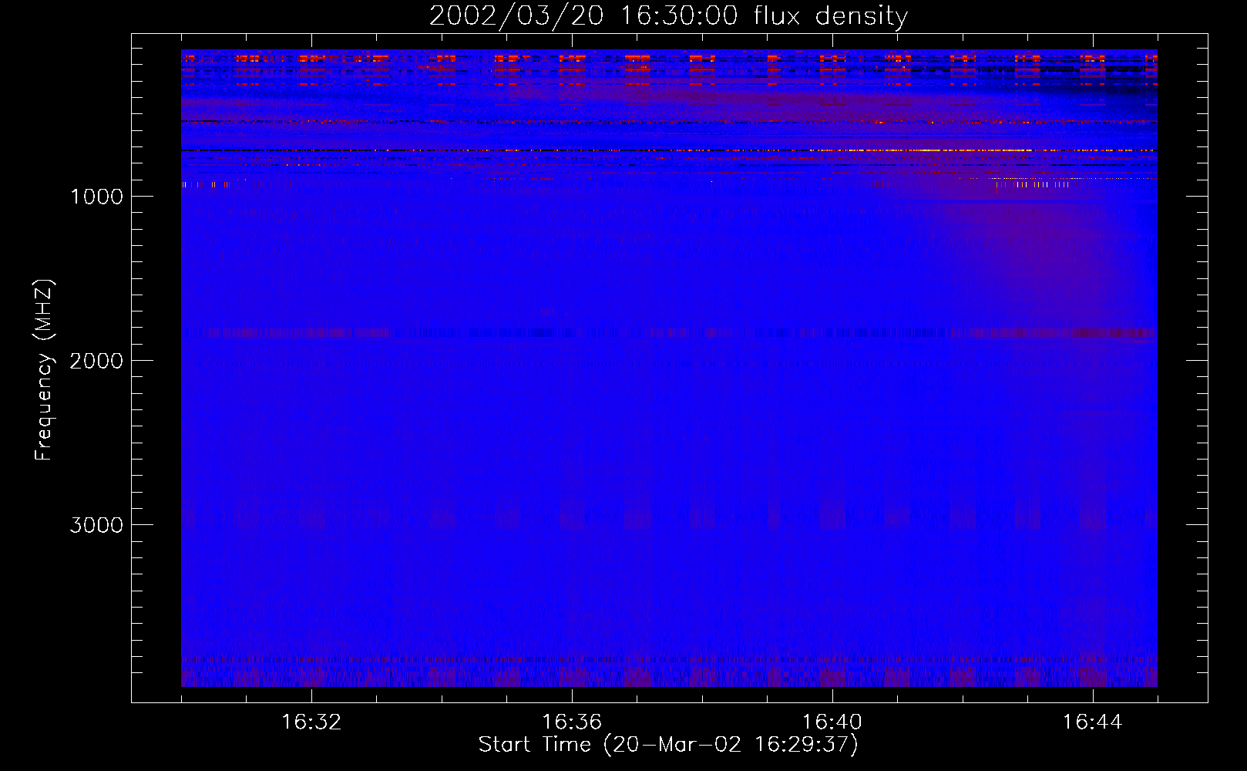Click the bright yellow burst just above 1000 MHz

coord(1031,184)
